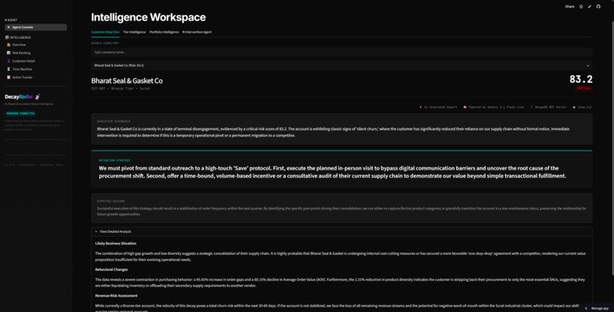Click the chevron beside Manage app

coord(587,308)
